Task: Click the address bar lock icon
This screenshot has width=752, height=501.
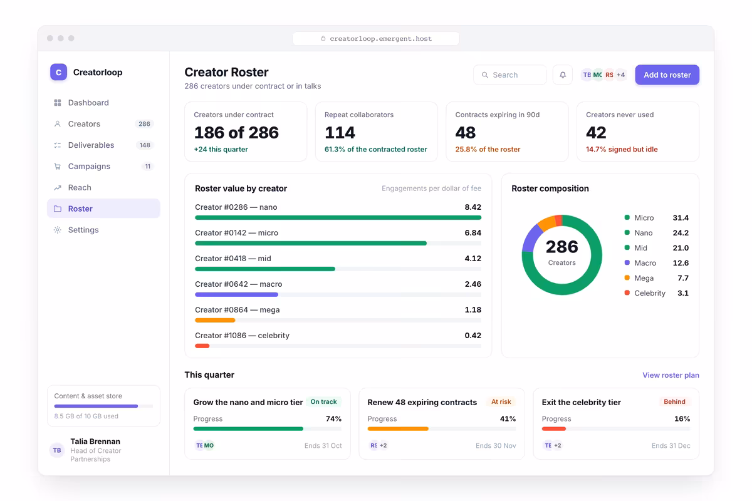Action: 323,39
